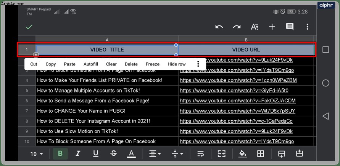The width and height of the screenshot is (340, 166).
Task: Expand the font size 10 dropdown
Action: (x=37, y=154)
